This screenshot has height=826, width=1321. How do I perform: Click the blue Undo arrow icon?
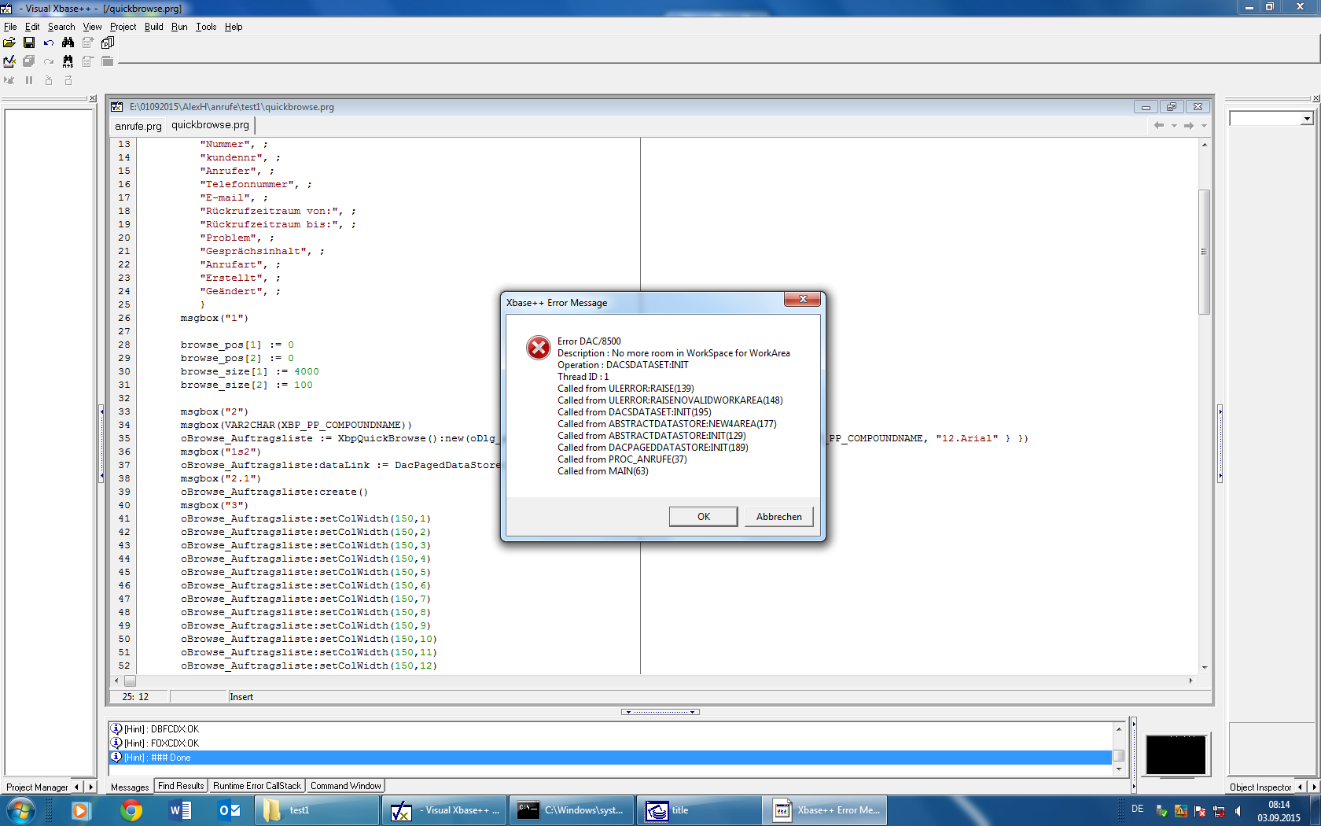(x=49, y=42)
